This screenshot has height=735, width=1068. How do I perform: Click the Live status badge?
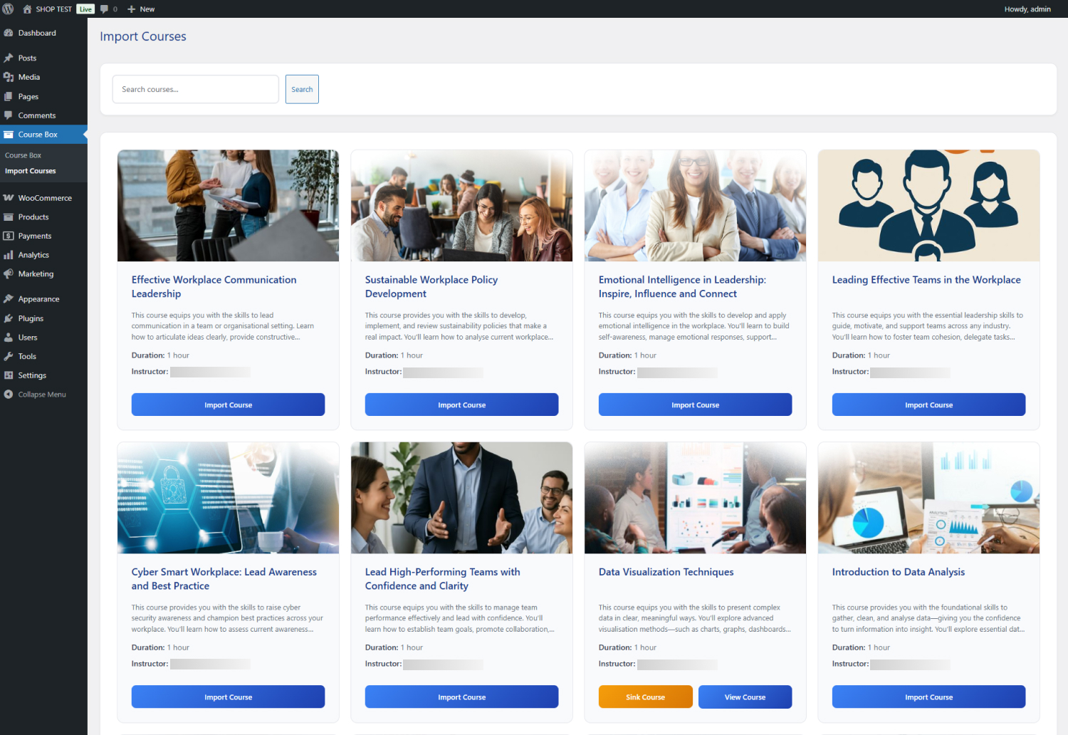point(85,9)
